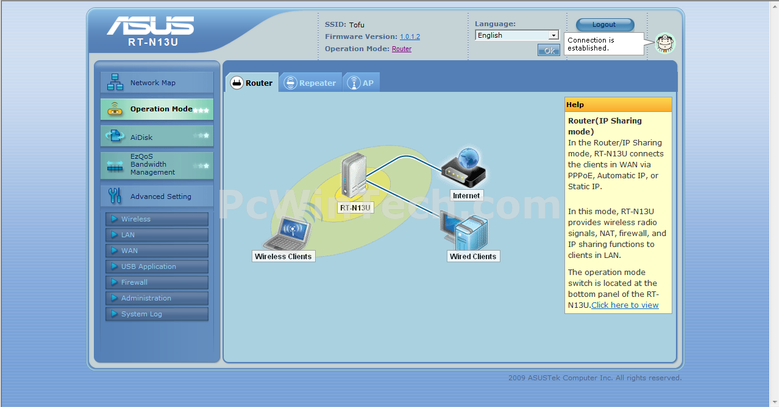Click the 'Router(IP Sharing mode)' heading

click(x=605, y=126)
